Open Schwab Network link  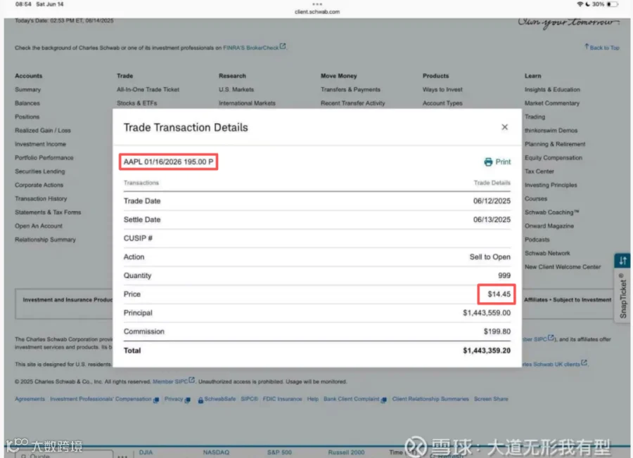pyautogui.click(x=547, y=254)
